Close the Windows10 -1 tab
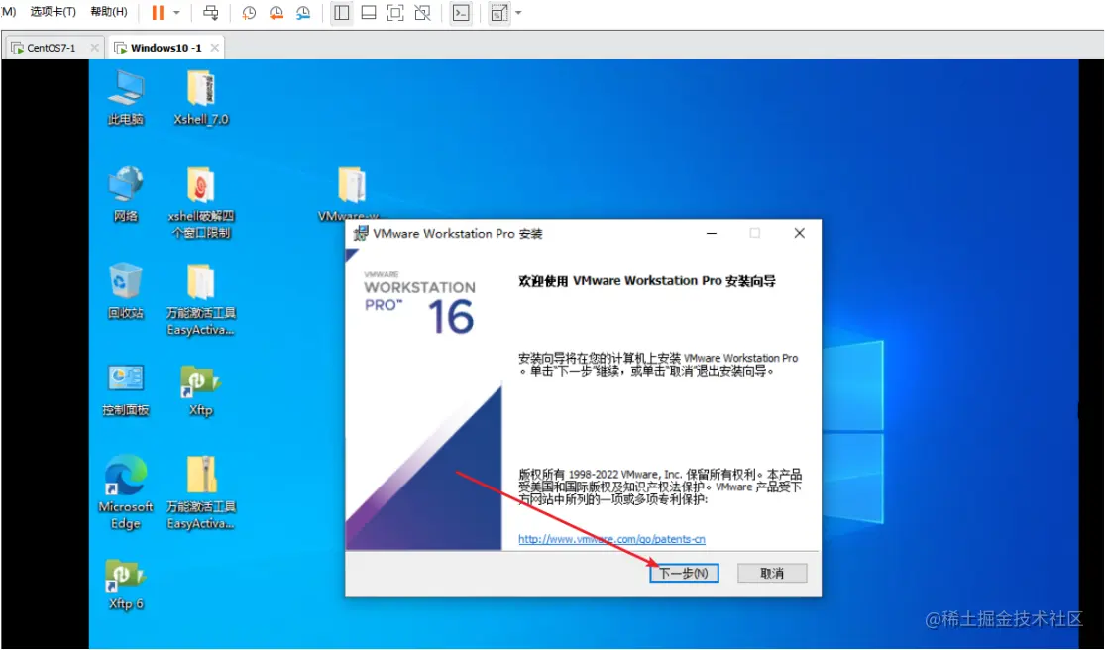 coord(215,48)
